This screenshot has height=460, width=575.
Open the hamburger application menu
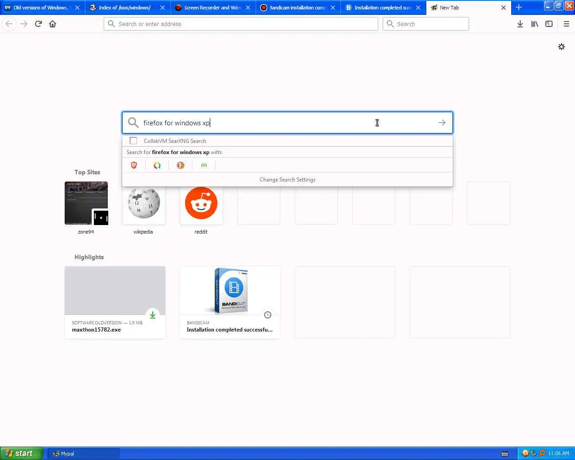point(566,24)
